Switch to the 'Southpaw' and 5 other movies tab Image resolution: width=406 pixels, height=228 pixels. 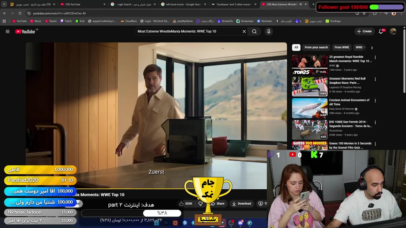(234, 4)
